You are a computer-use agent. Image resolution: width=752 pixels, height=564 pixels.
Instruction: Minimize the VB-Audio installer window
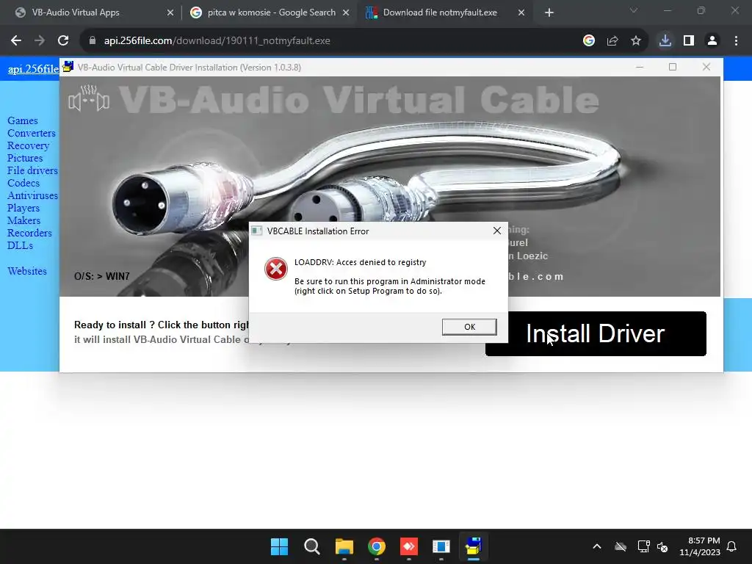640,67
